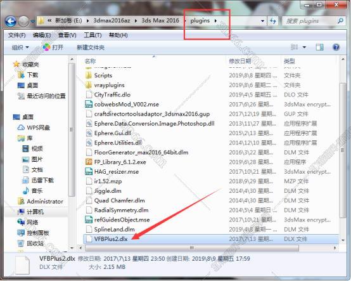Open WPS网盘 in navigation pane
The width and height of the screenshot is (351, 281).
(x=34, y=127)
